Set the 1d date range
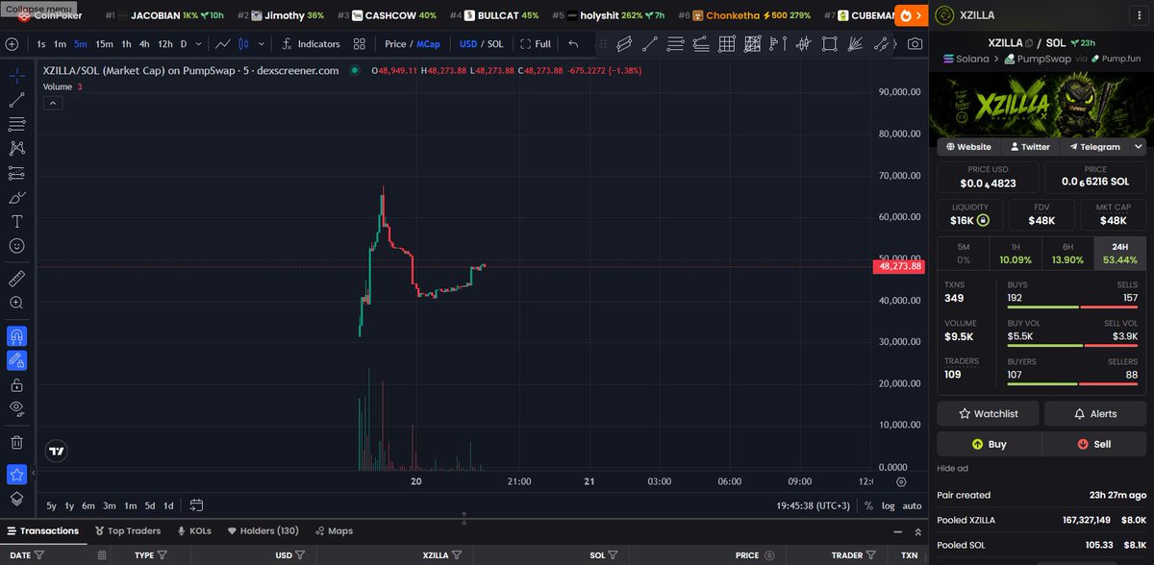This screenshot has height=565, width=1154. tap(168, 505)
